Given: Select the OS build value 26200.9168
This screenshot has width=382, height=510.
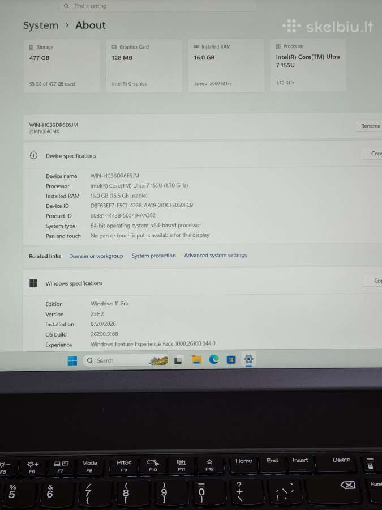Looking at the screenshot, I should [x=104, y=334].
